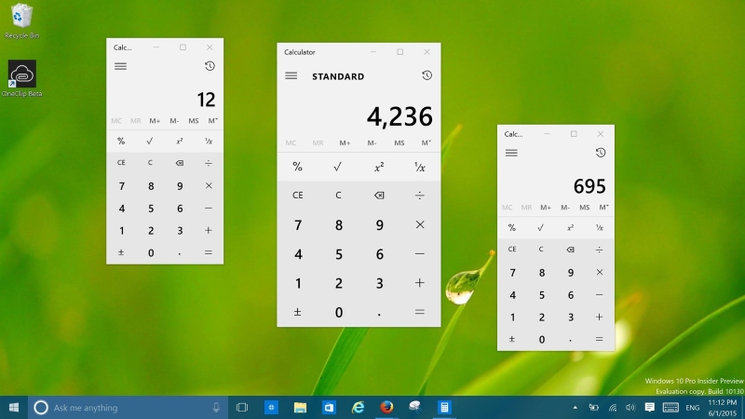Open the hamburger menu in the STANDARD calculator
This screenshot has height=419, width=745.
[x=291, y=75]
